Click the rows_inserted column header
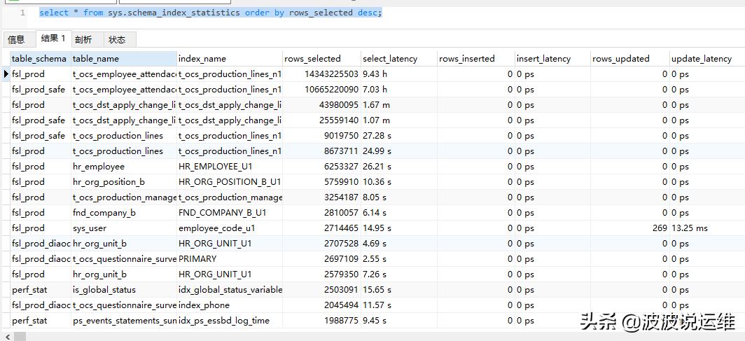 (x=476, y=58)
